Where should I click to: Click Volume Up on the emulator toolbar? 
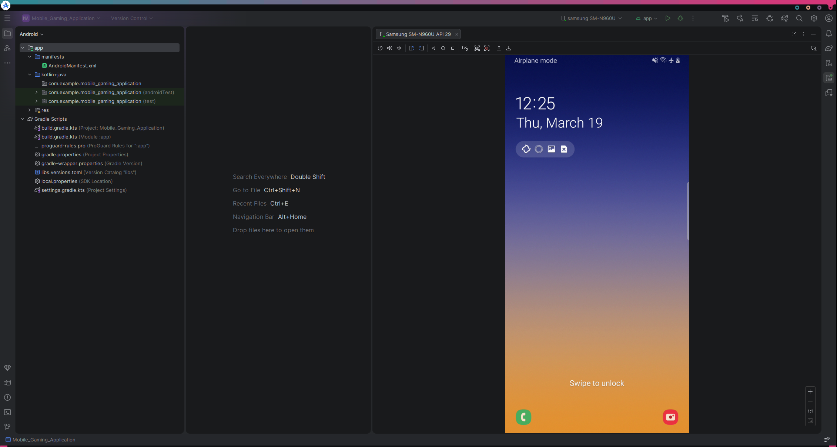click(x=389, y=48)
